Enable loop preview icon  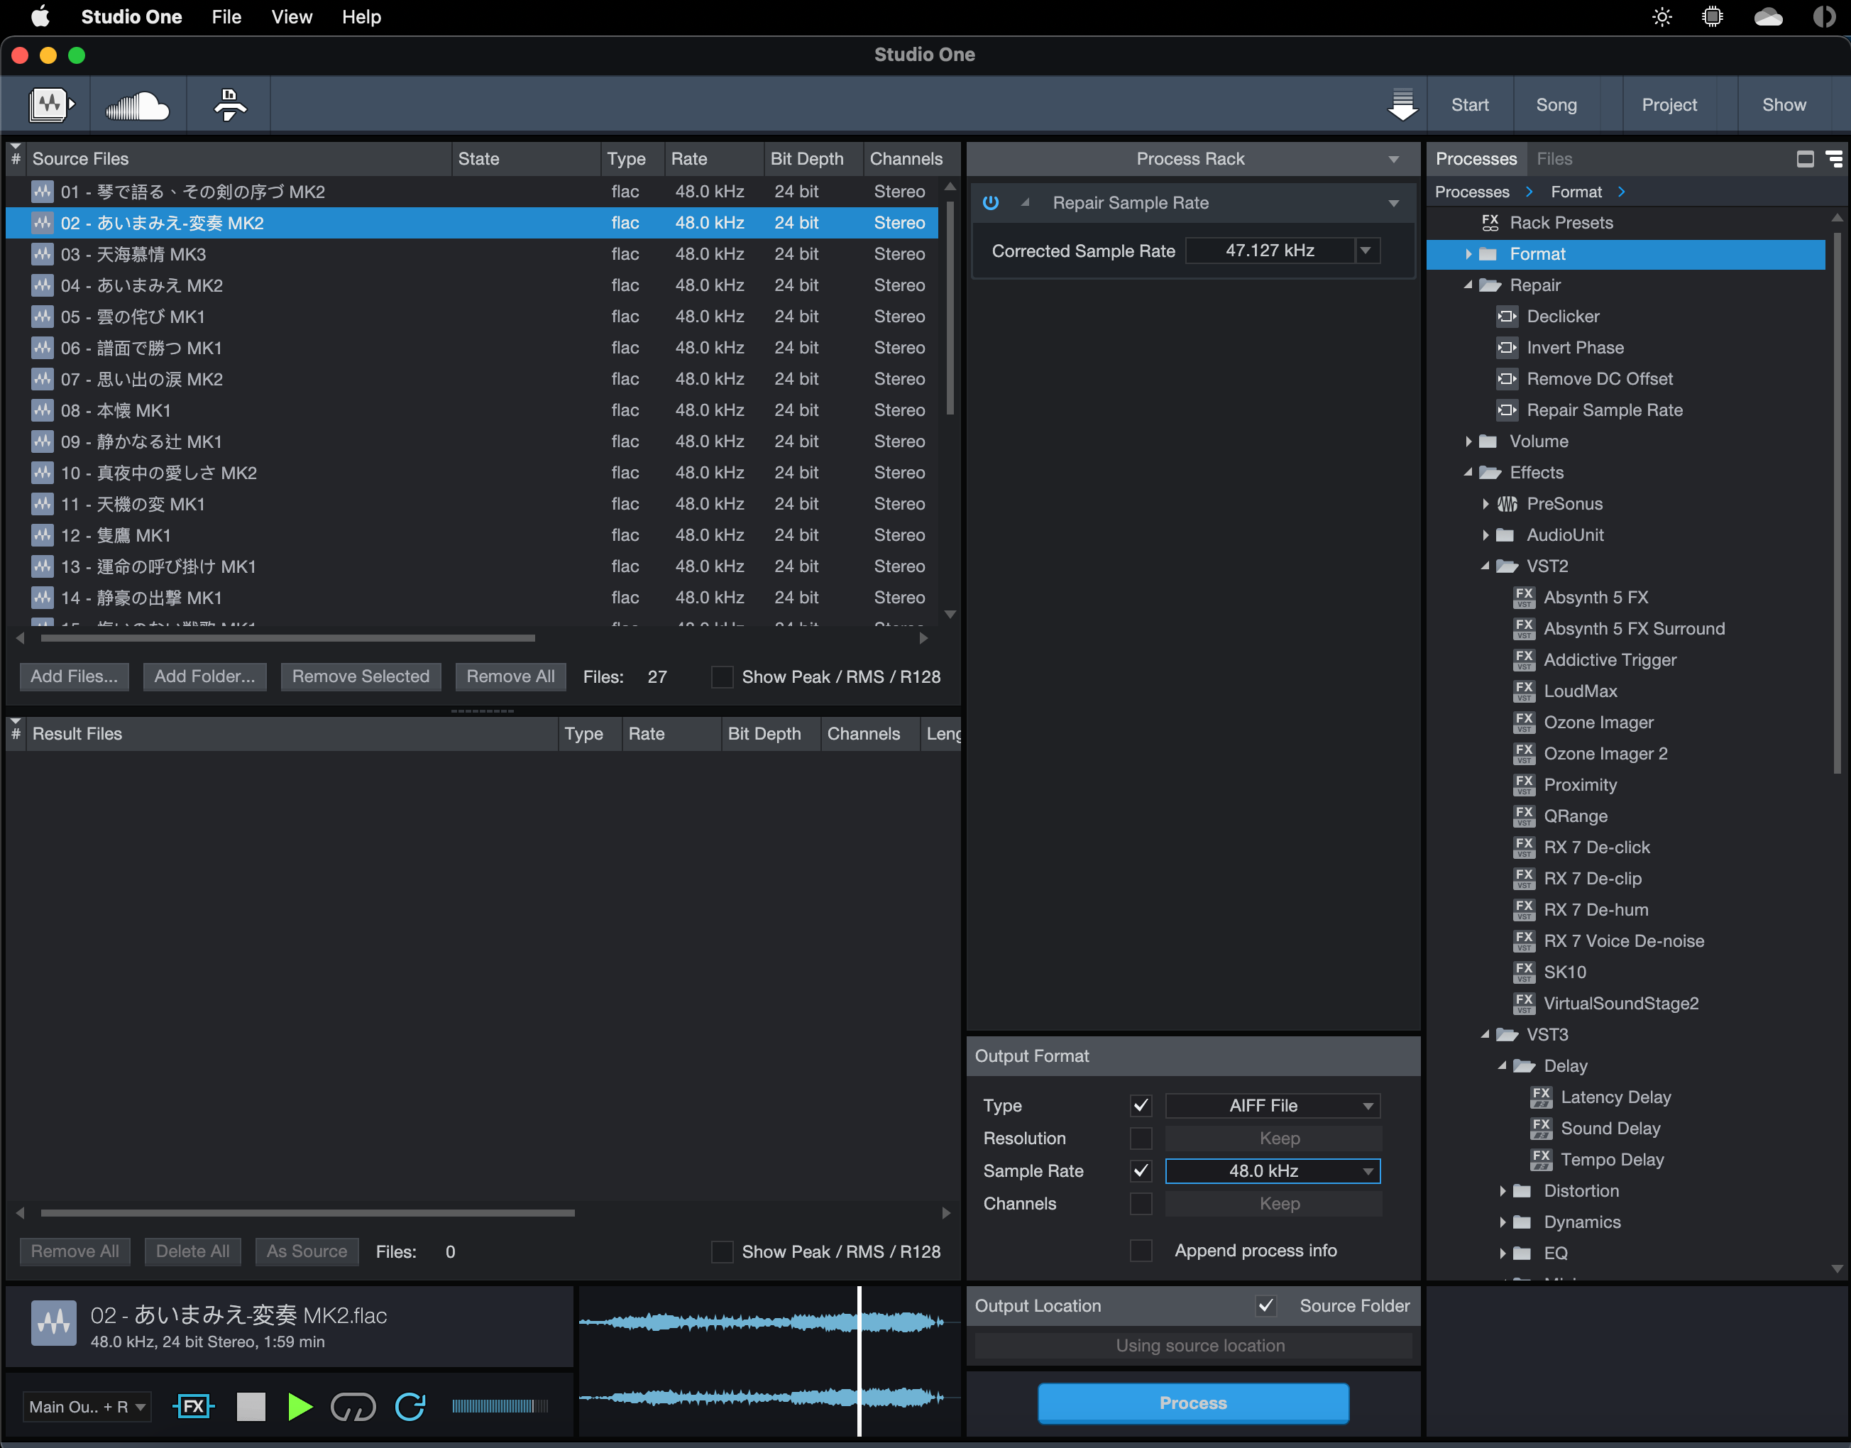(353, 1406)
